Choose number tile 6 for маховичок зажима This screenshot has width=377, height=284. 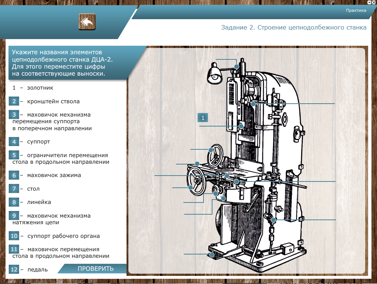(14, 175)
